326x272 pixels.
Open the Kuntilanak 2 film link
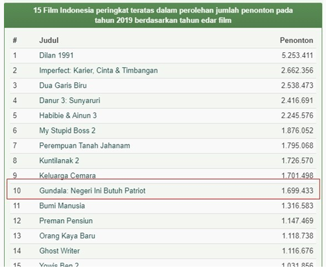coord(59,160)
